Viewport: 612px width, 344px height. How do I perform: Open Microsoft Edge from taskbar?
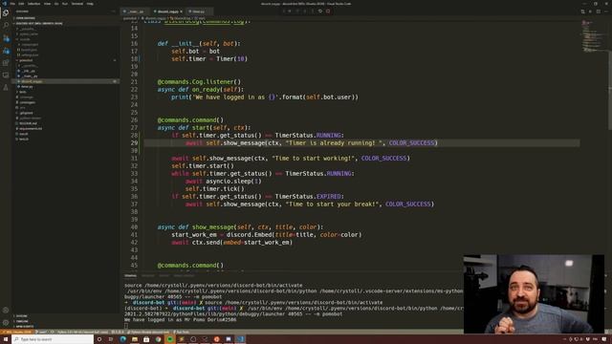coord(123,339)
